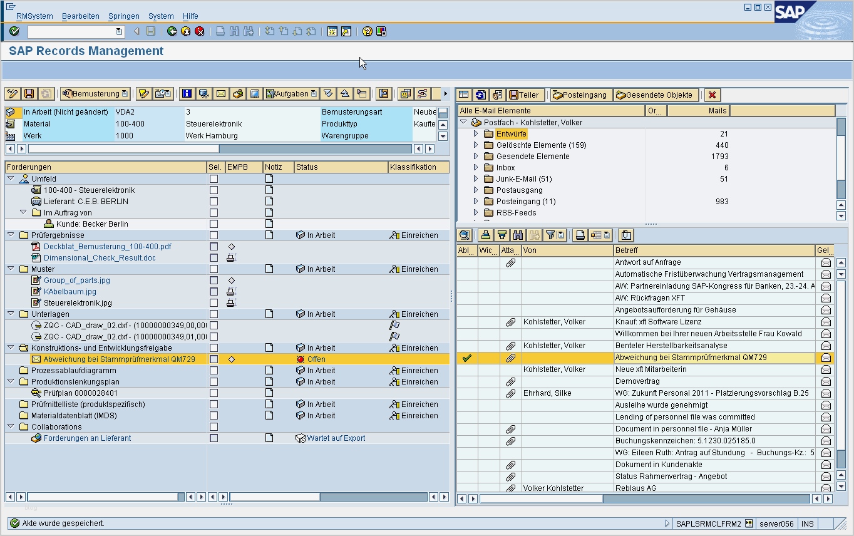
Task: Open the Springen menu
Action: click(x=123, y=16)
